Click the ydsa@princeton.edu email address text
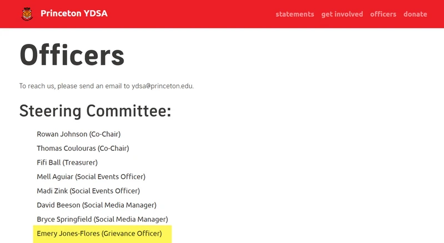The width and height of the screenshot is (444, 243). (162, 86)
